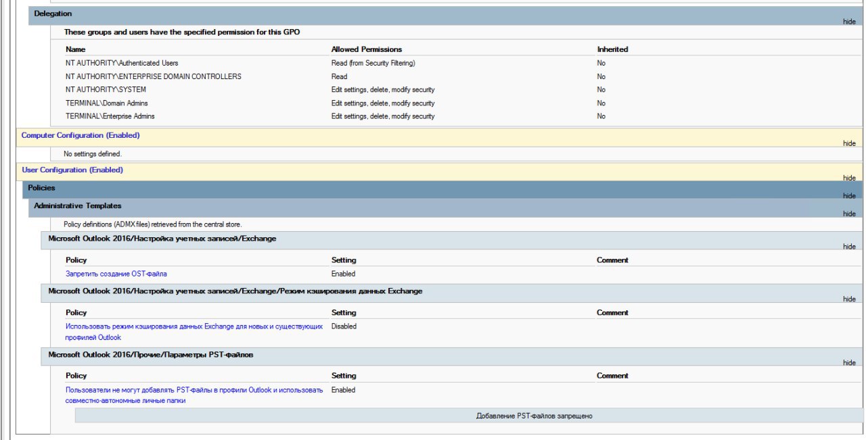Select NT AUTHORITY\ENTERPRISE DOMAIN CONTROLLERS name
The width and height of the screenshot is (866, 440).
154,76
